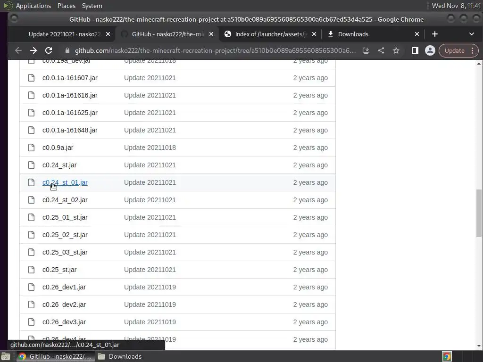Click "2 years ago" beside c0.25_st.jar
This screenshot has width=483, height=362.
(310, 270)
